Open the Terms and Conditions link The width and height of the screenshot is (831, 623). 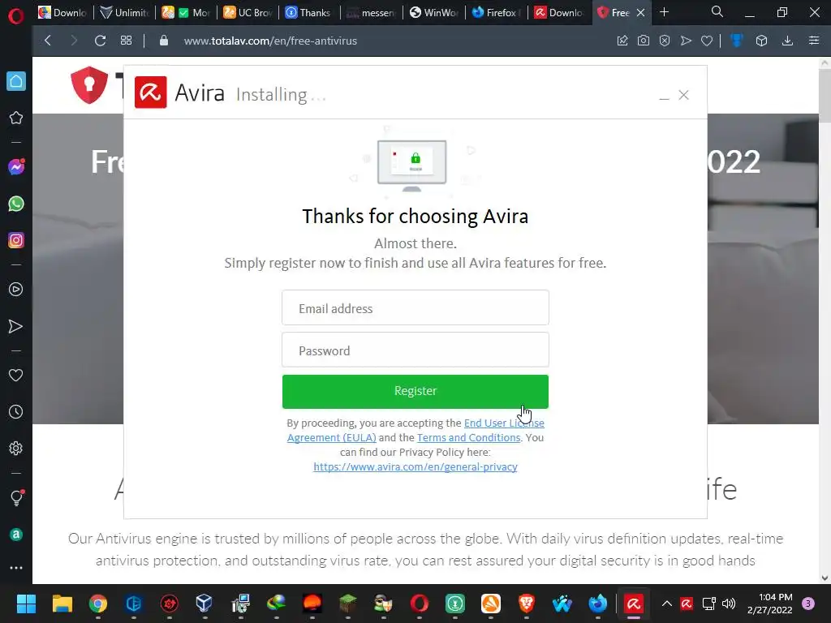click(468, 437)
